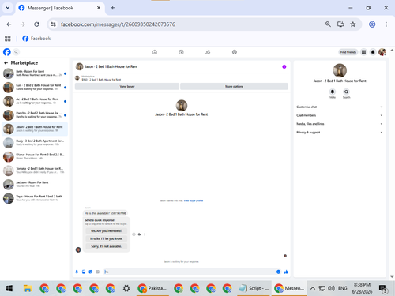Expand Media, files and links section
Screen dimensions: 395x296
point(340,124)
